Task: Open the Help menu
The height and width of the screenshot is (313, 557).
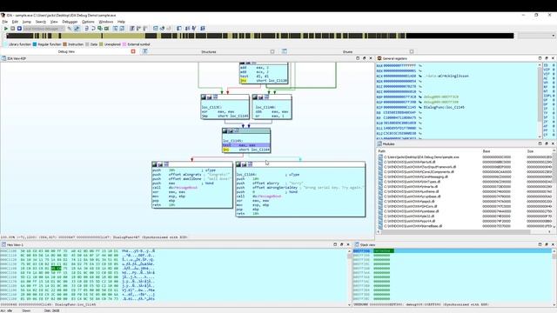Action: pyautogui.click(x=121, y=22)
